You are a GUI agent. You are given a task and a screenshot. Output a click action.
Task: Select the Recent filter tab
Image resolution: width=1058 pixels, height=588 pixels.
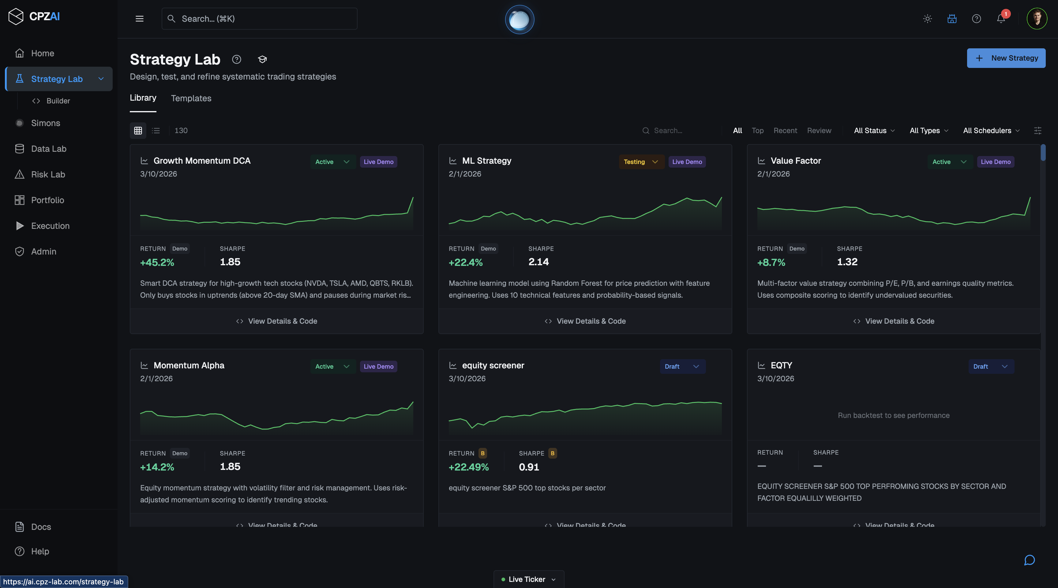click(x=785, y=131)
